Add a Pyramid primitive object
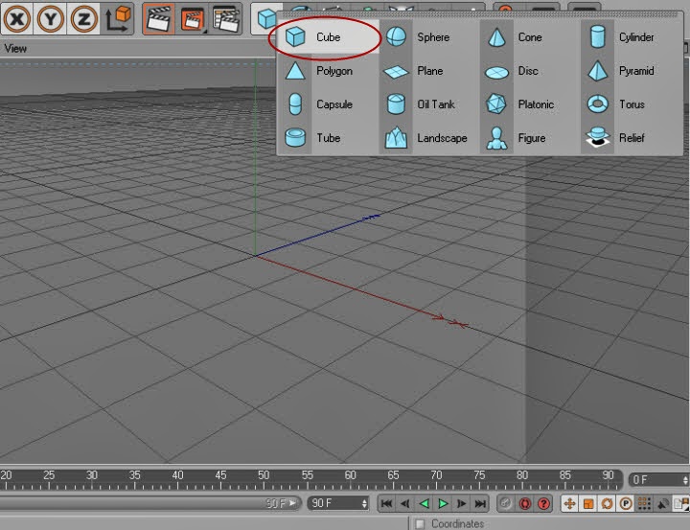 [631, 71]
